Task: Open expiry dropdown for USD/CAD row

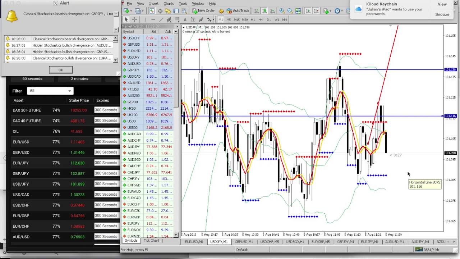Action: (106, 195)
